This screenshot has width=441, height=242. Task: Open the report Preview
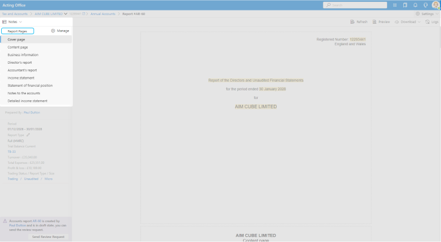pos(381,21)
